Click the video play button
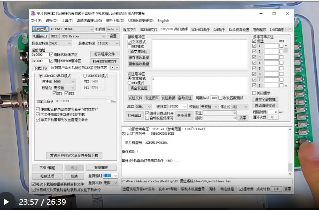This screenshot has width=319, height=210. pyautogui.click(x=6, y=202)
